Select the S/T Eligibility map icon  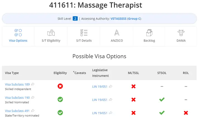[51, 33]
